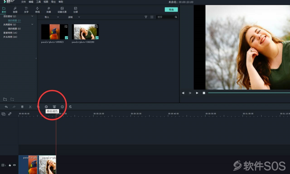Viewport: 290px width, 174px height.
Task: Open the 效果 effects tab
Action: (49, 10)
